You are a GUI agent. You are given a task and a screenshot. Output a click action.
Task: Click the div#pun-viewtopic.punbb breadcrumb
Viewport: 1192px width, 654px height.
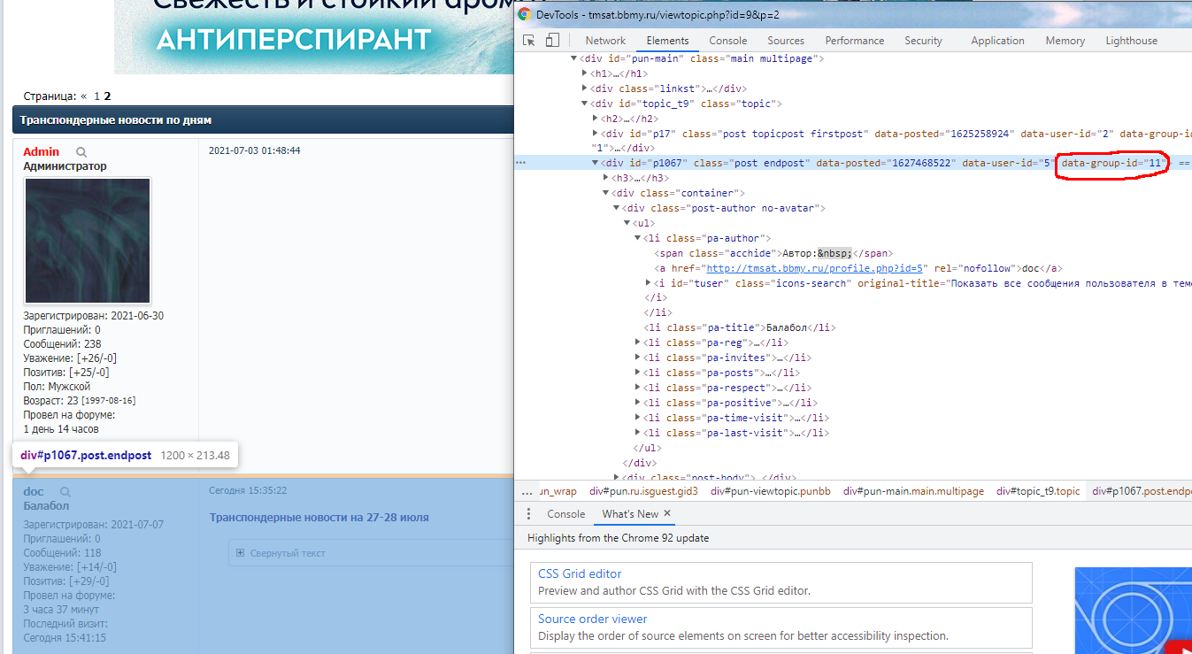pyautogui.click(x=770, y=491)
